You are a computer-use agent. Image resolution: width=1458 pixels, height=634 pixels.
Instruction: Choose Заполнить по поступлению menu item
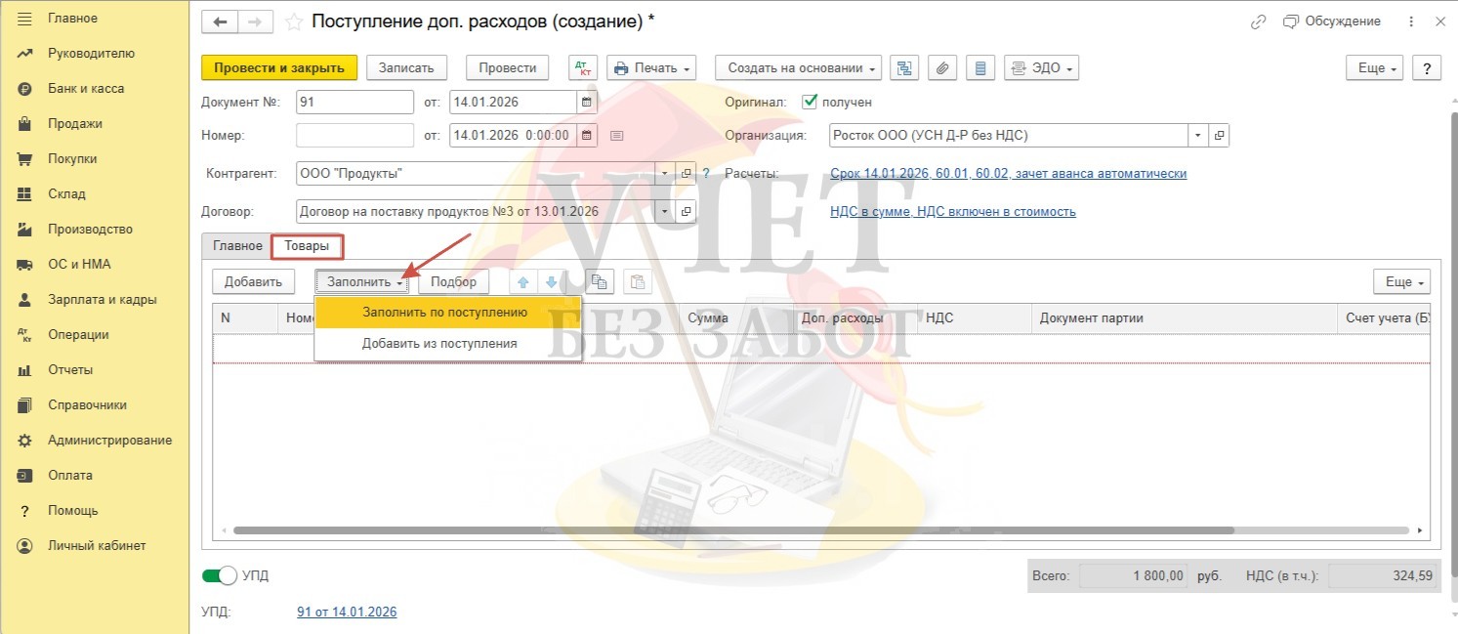pyautogui.click(x=445, y=313)
